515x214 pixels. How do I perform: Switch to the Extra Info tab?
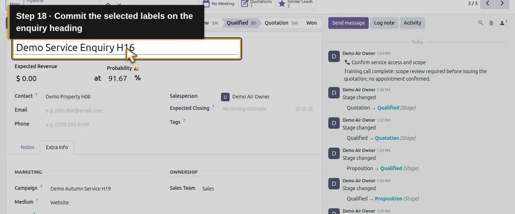tap(57, 147)
